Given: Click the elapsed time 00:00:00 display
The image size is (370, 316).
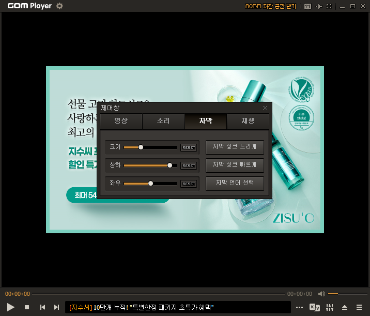Looking at the screenshot, I should tap(18, 294).
